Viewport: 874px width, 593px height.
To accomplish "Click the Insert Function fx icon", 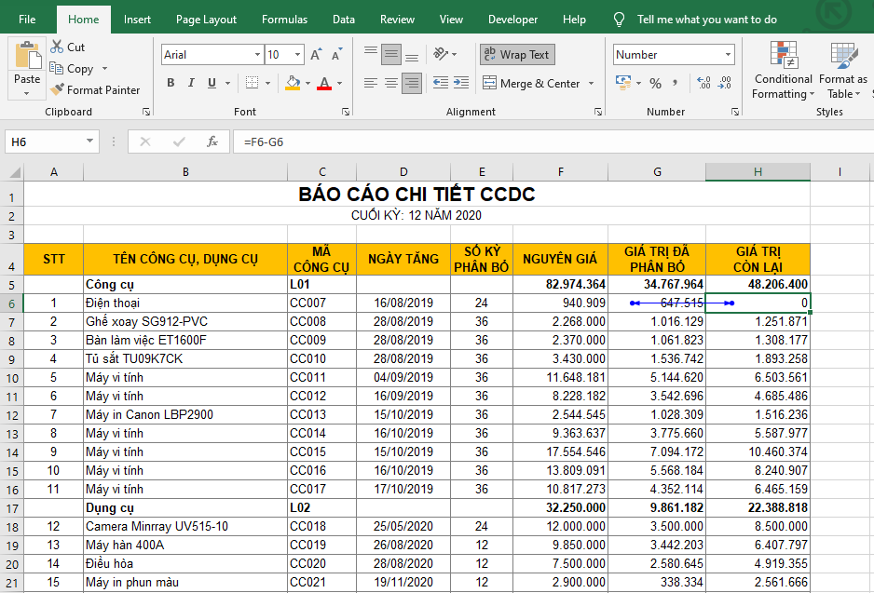I will click(x=212, y=142).
